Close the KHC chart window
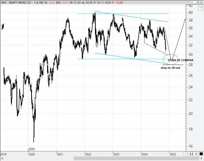Viewport: 204px width, 161px height. click(201, 3)
